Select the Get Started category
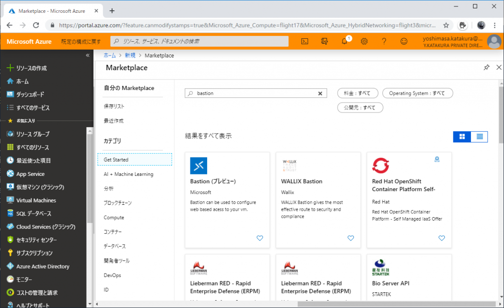Screen dimensions: 504x308 [135, 160]
